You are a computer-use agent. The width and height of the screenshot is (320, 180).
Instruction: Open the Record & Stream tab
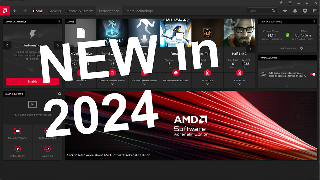[80, 11]
